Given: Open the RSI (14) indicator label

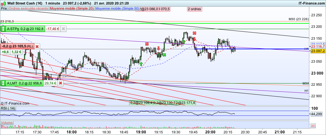Looking at the screenshot, I should pos(8,108).
